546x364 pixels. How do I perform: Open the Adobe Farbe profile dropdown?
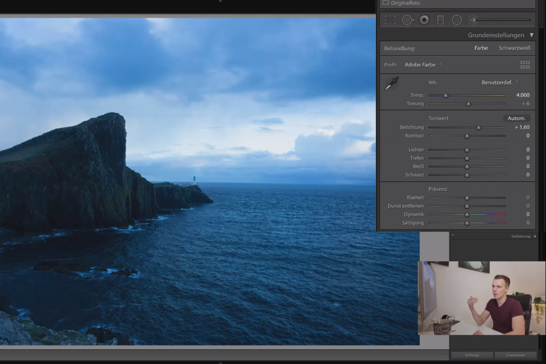[x=423, y=65]
